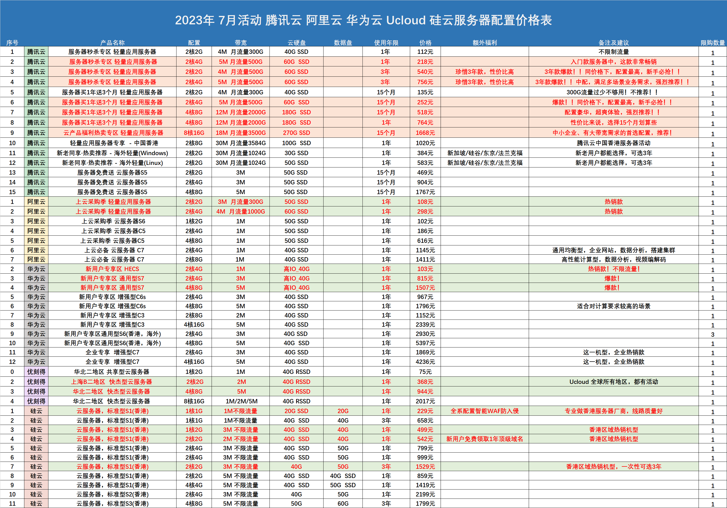Select the '序号' column header
Image resolution: width=727 pixels, height=508 pixels.
(x=12, y=43)
